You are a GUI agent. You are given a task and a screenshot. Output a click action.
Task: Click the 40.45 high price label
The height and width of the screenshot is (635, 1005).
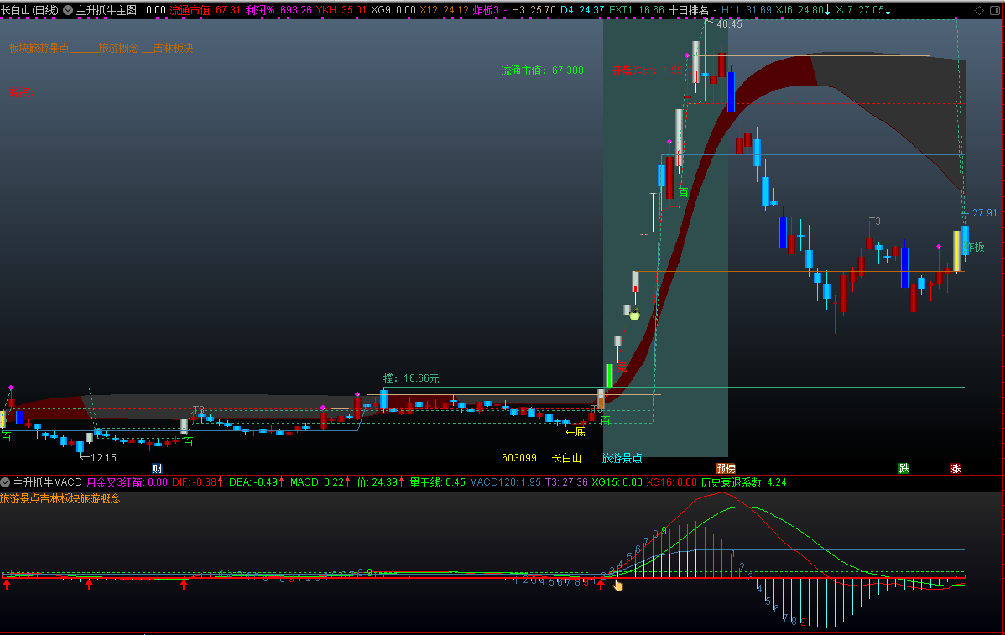[x=729, y=24]
